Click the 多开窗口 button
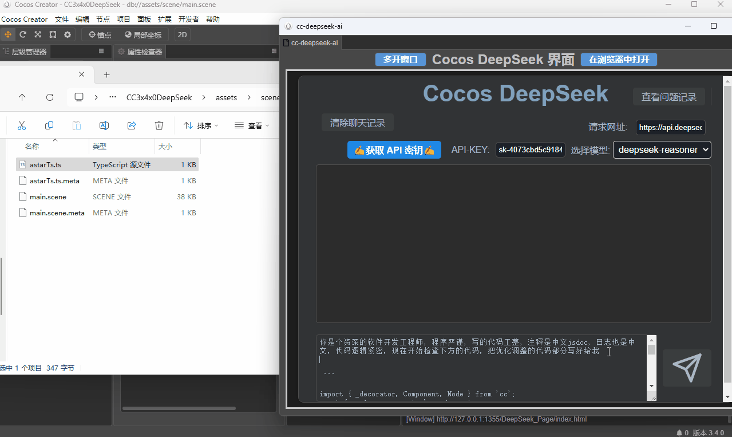The height and width of the screenshot is (437, 732). 401,60
